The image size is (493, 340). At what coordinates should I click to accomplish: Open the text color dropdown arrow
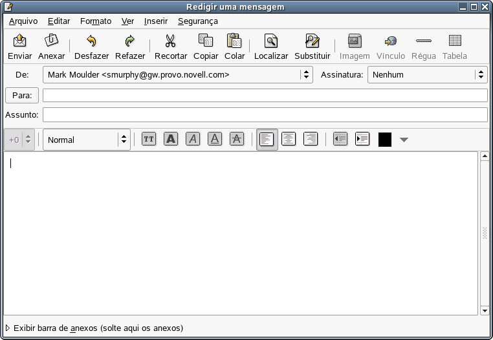tap(404, 140)
